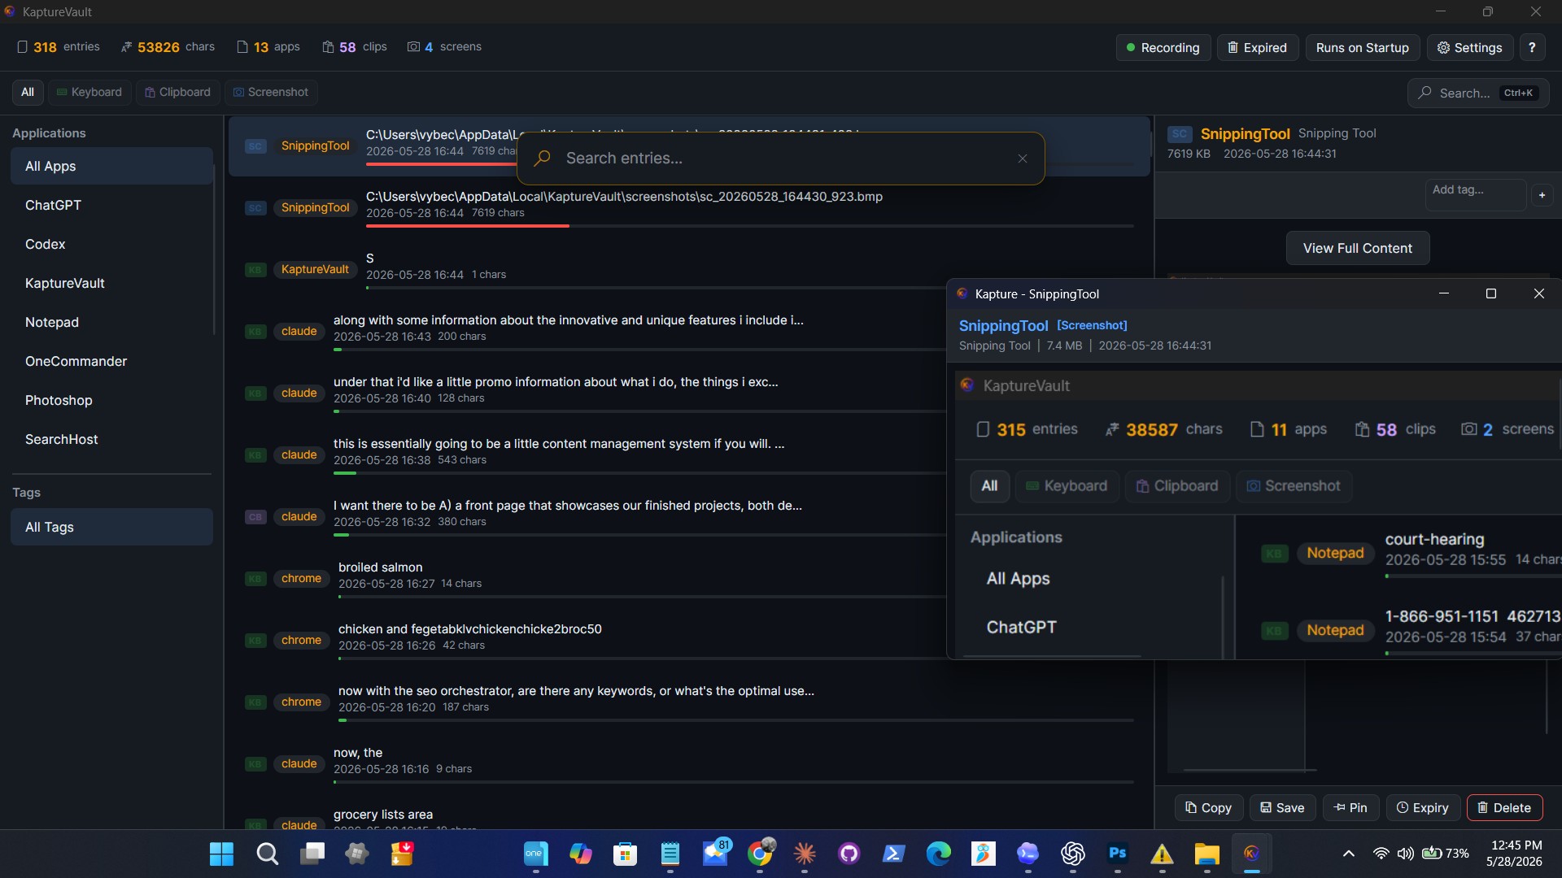Open Task View from taskbar

[312, 854]
